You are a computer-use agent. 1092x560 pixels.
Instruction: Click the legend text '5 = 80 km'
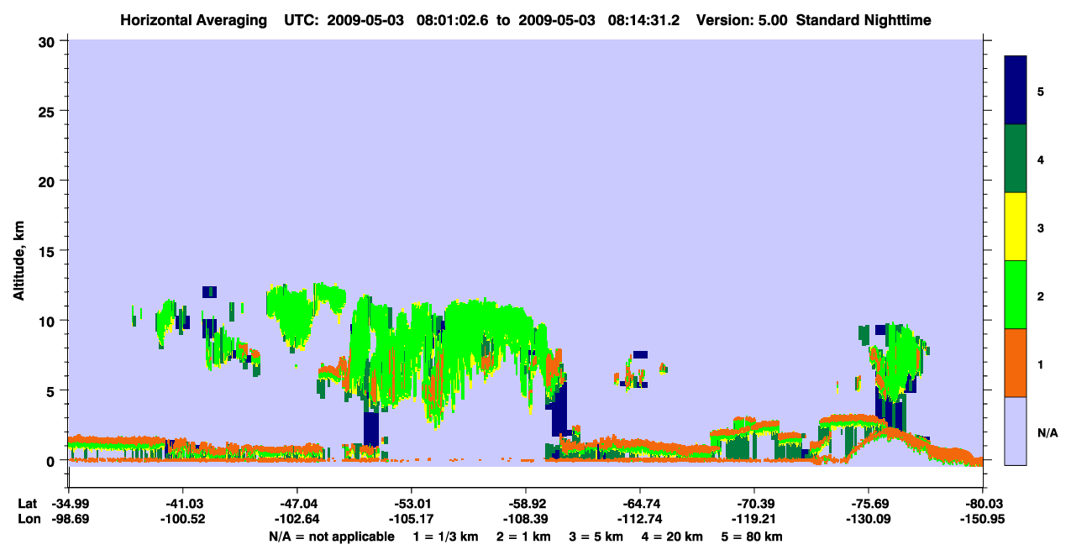[753, 536]
